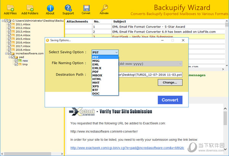This screenshot has height=156, width=229.
Task: Click the Saving Options dialog title icon
Action: tap(47, 40)
